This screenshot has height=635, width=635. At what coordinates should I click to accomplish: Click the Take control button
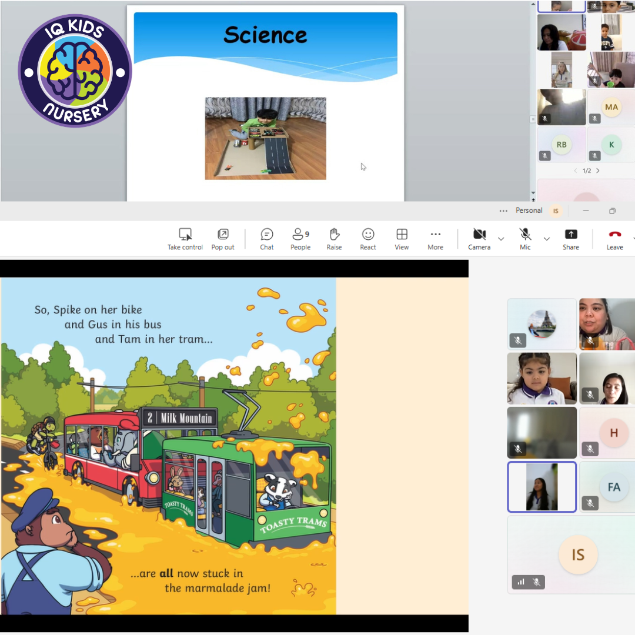(185, 239)
